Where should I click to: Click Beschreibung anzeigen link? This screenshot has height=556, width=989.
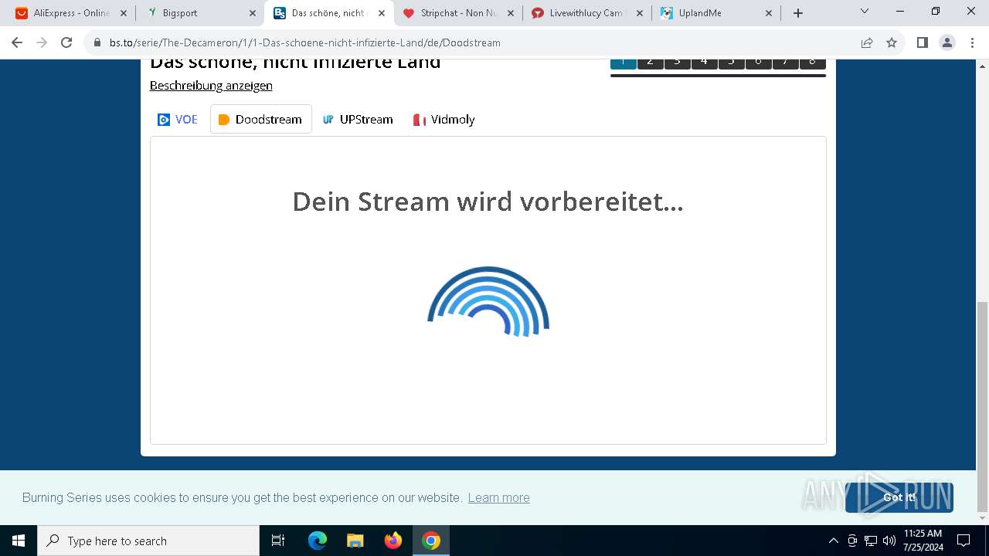pyautogui.click(x=211, y=85)
